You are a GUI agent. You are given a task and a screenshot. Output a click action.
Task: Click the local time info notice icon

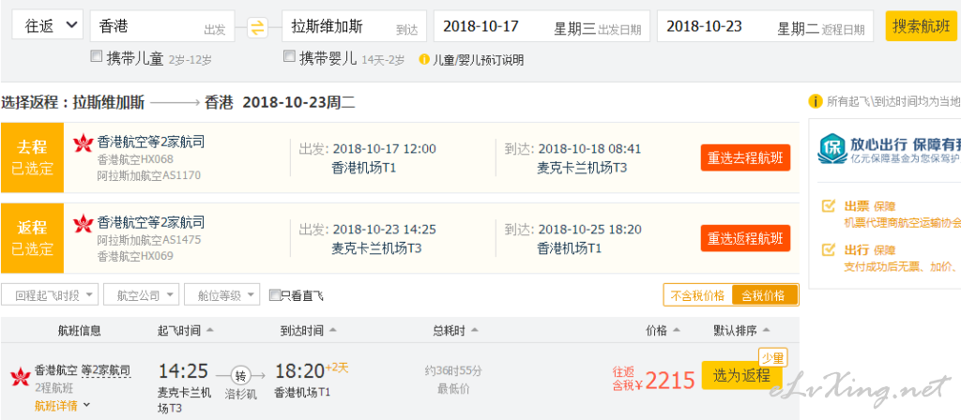(x=816, y=101)
